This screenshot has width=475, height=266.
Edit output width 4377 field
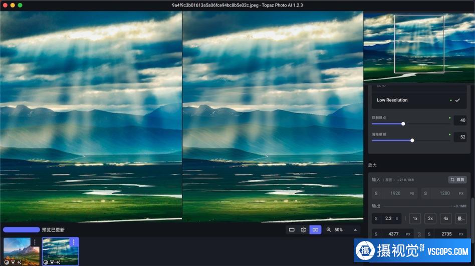[393, 234]
